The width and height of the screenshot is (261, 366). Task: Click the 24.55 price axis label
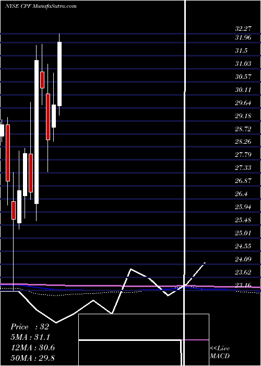point(243,246)
